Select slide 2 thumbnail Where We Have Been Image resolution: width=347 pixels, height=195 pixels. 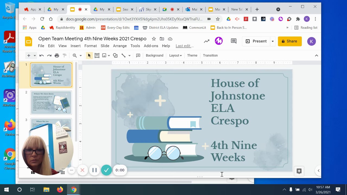point(51,103)
